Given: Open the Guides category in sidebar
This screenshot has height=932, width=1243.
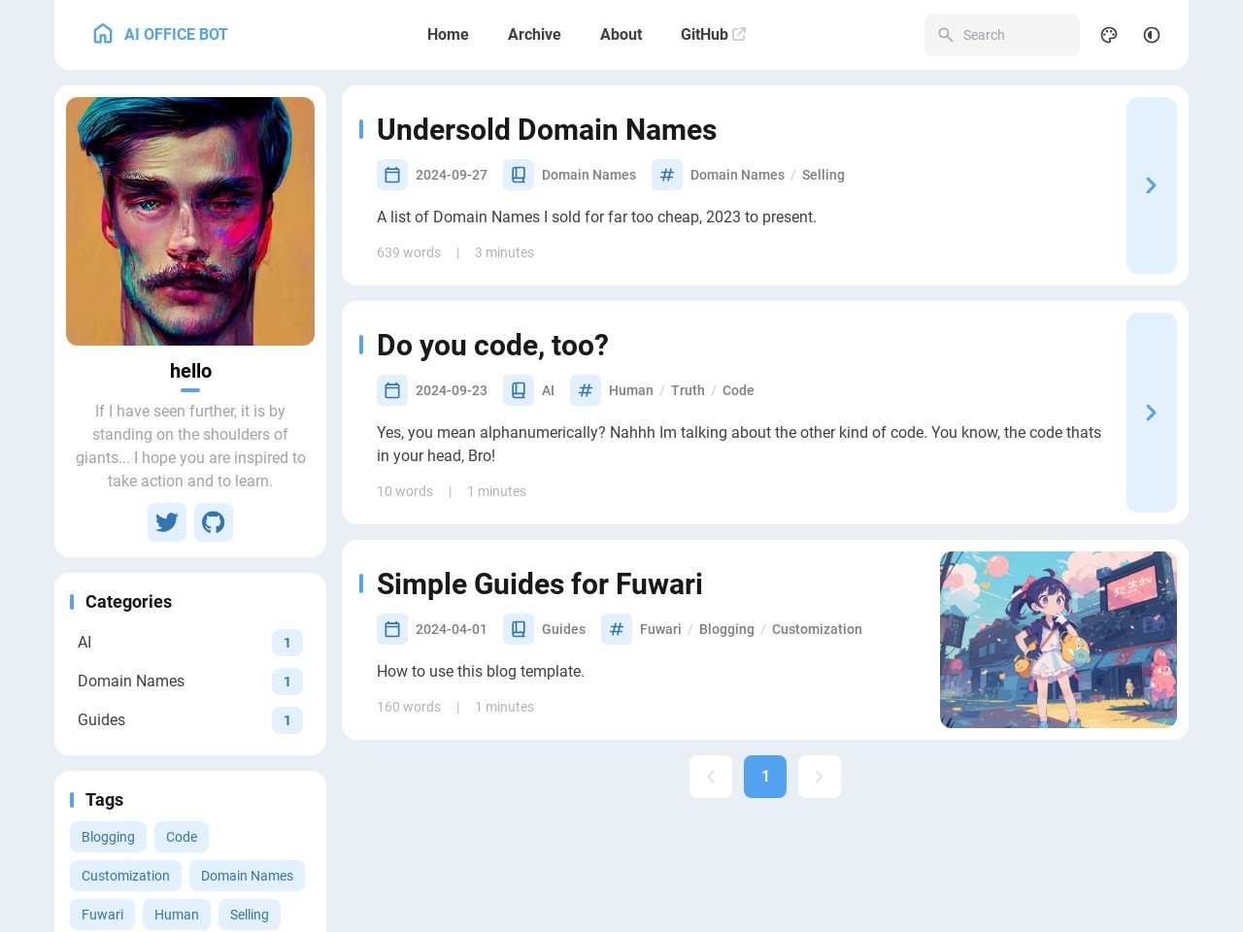Looking at the screenshot, I should click(190, 720).
